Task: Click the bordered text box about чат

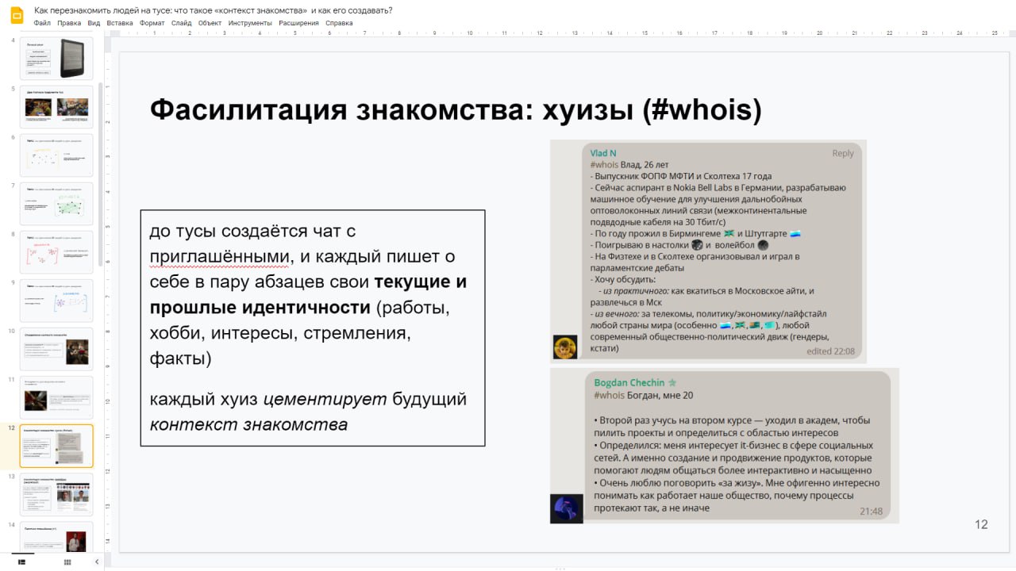Action: [312, 328]
